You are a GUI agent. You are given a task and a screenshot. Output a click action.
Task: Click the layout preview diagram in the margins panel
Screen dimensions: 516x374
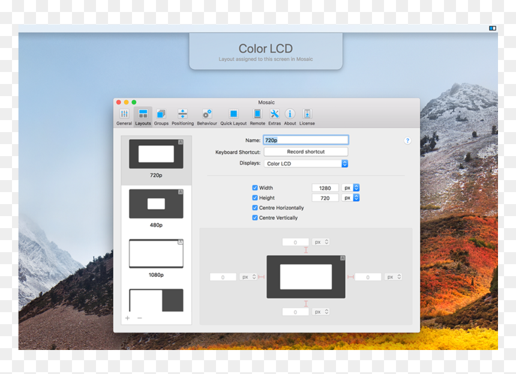point(306,277)
